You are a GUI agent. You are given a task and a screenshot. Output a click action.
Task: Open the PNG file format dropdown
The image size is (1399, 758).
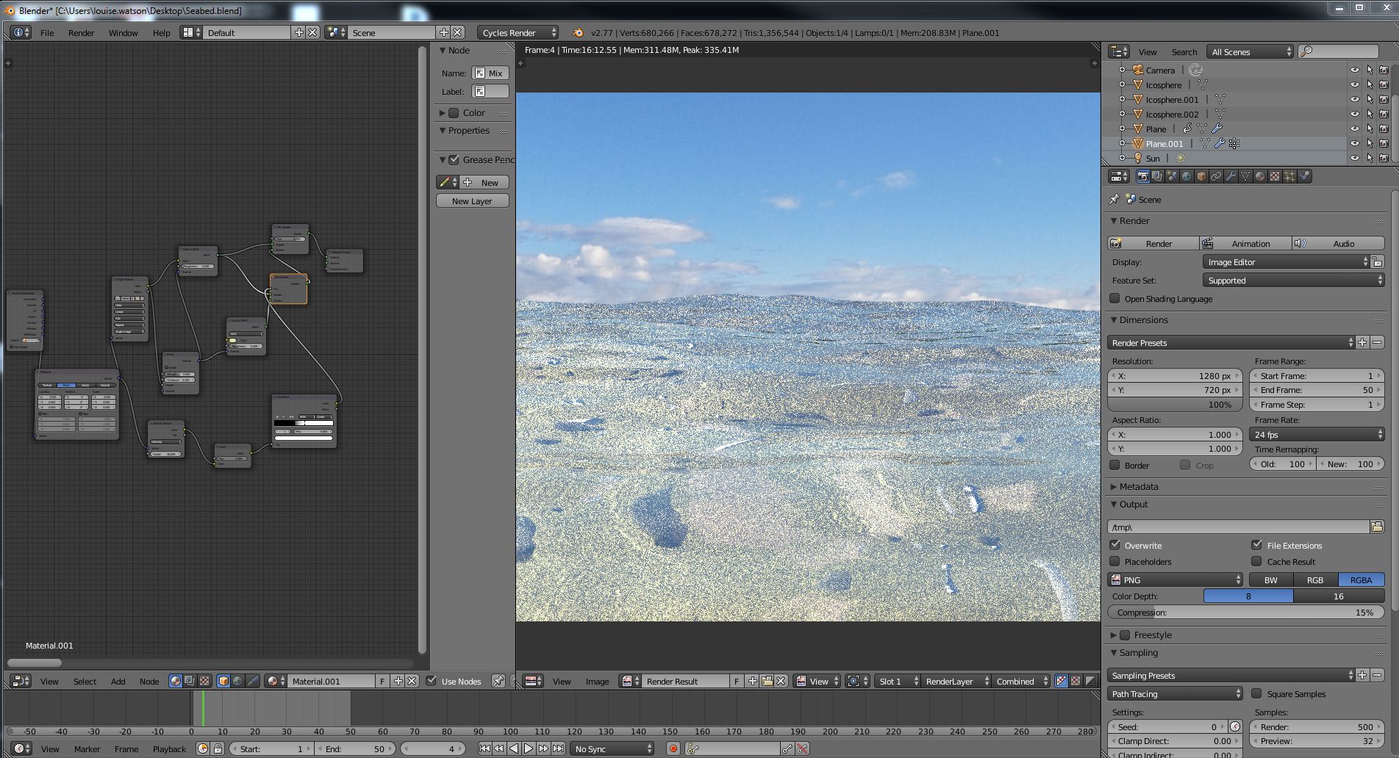coord(1175,580)
